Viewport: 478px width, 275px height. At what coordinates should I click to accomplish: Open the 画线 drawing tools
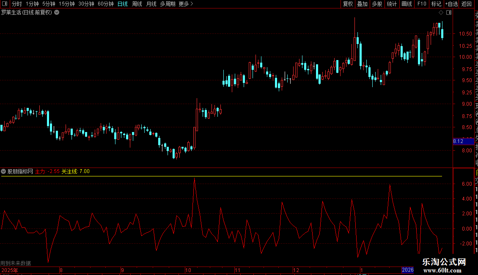(x=407, y=4)
